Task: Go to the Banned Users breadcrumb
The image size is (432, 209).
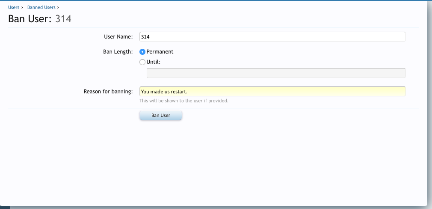Action: click(x=41, y=8)
